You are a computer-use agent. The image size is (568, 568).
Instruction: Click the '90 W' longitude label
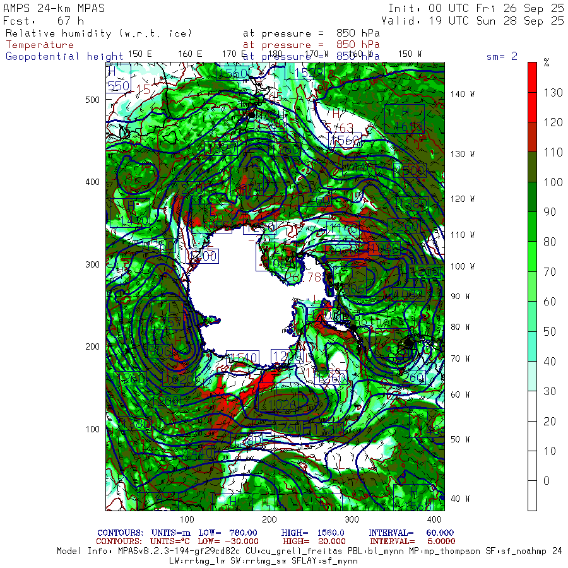460,297
